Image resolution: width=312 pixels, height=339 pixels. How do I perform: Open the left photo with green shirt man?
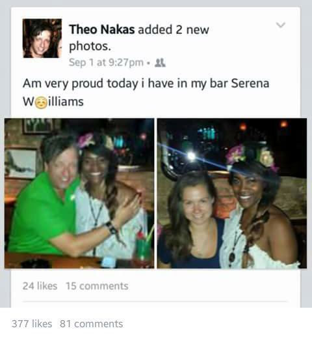click(x=79, y=193)
